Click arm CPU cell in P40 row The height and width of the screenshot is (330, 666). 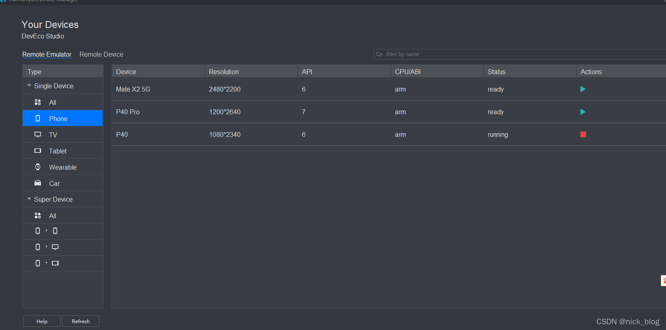(400, 134)
